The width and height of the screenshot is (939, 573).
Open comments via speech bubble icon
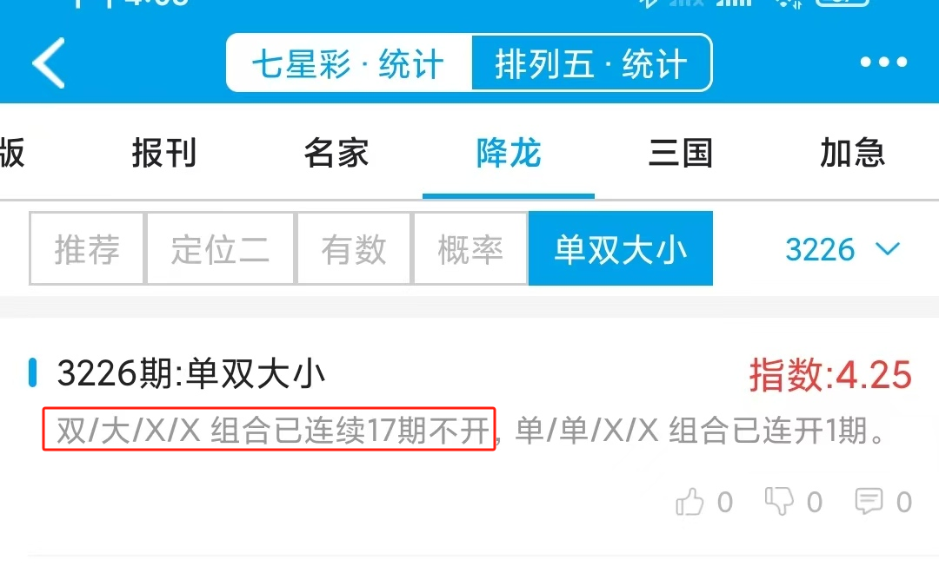point(869,501)
